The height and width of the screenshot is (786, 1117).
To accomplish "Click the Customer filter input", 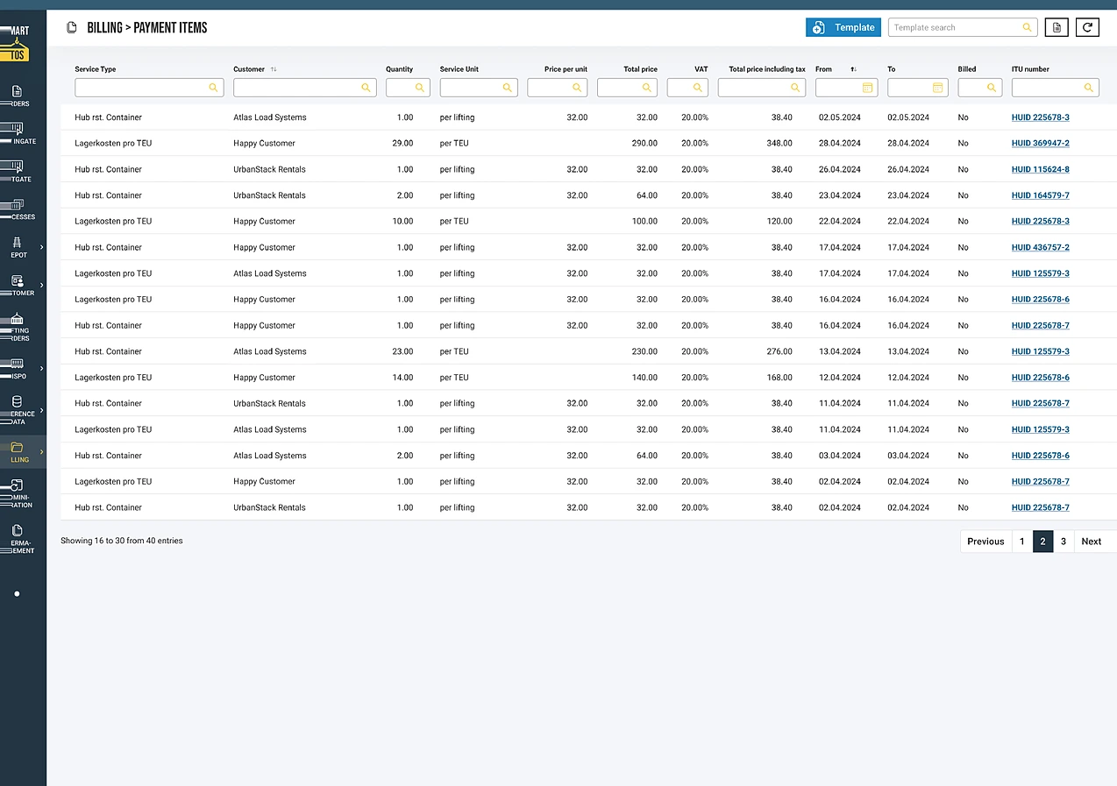I will coord(304,88).
